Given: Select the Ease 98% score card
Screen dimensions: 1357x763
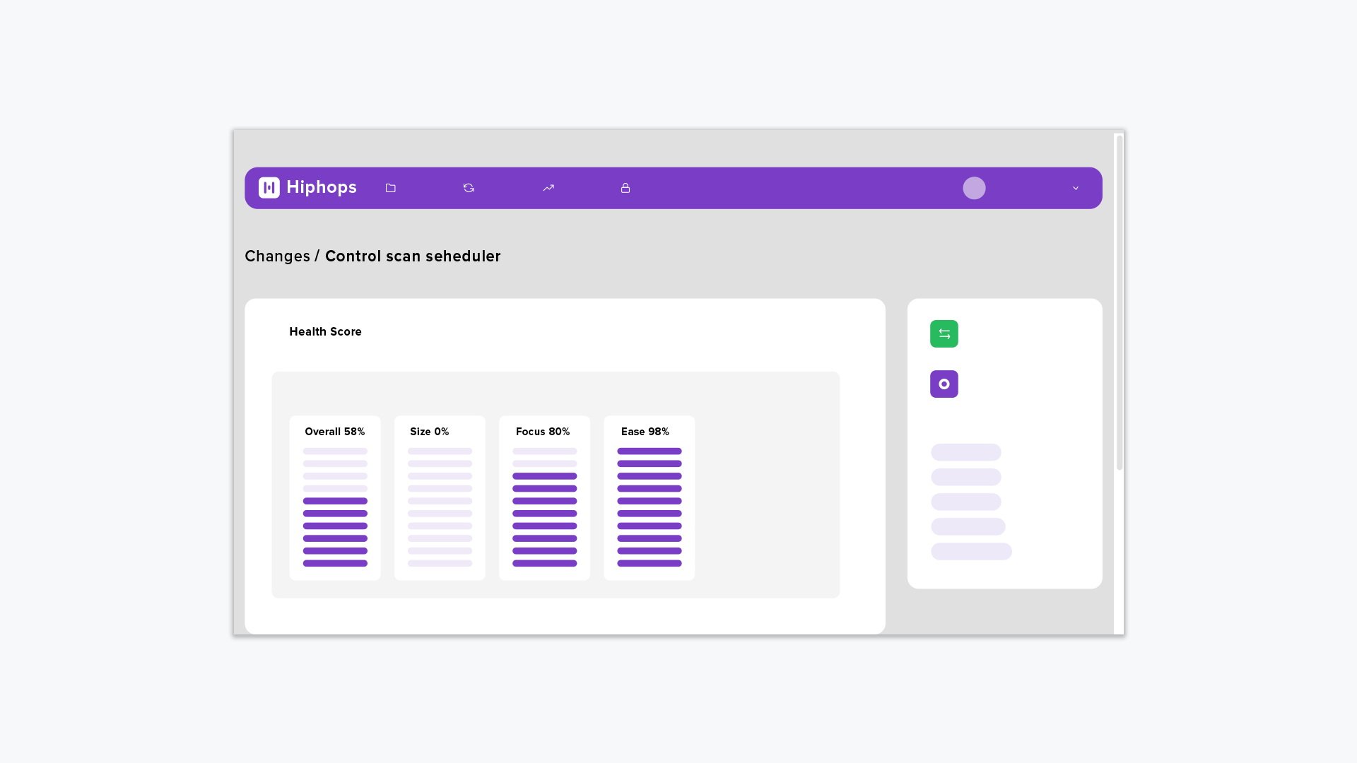Looking at the screenshot, I should coord(649,498).
